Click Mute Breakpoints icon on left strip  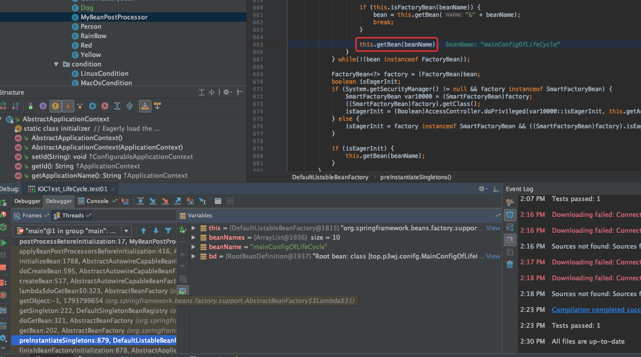(x=3, y=295)
